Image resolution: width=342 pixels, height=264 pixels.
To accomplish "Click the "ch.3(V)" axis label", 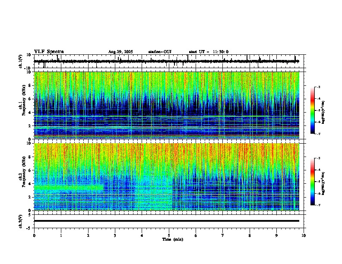I will (x=21, y=221).
